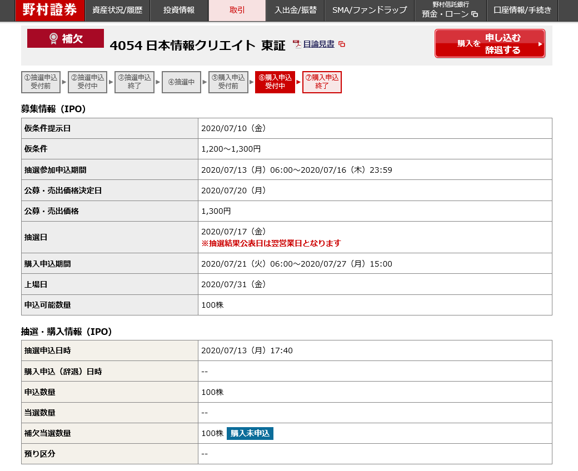The height and width of the screenshot is (471, 578).
Task: Click the arrow on the purchase button
Action: [x=540, y=44]
